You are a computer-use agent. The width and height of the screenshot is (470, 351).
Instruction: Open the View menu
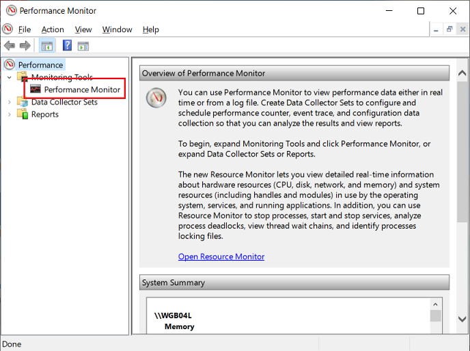83,29
